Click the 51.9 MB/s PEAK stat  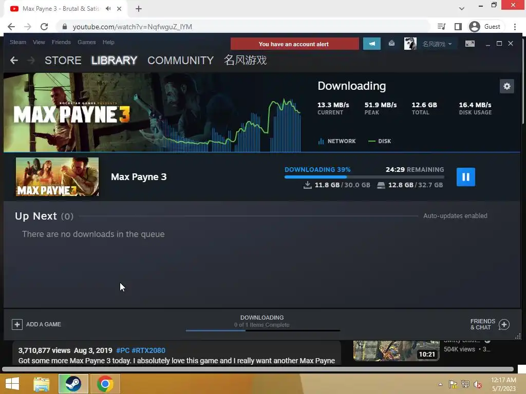pos(381,108)
